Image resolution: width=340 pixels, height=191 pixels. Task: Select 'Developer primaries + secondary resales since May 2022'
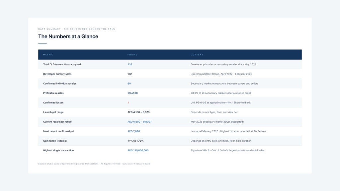click(223, 64)
